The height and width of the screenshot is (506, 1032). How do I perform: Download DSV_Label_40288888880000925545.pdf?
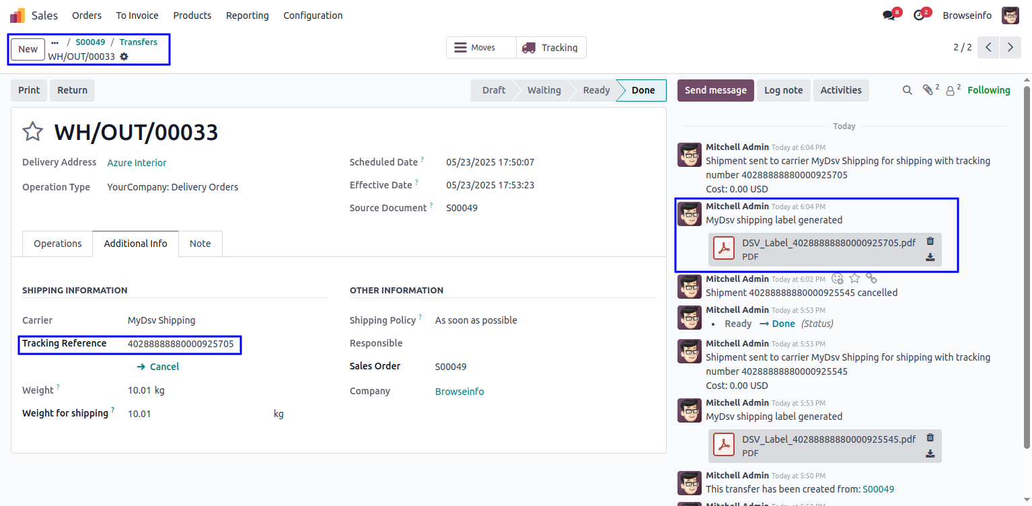pos(930,454)
